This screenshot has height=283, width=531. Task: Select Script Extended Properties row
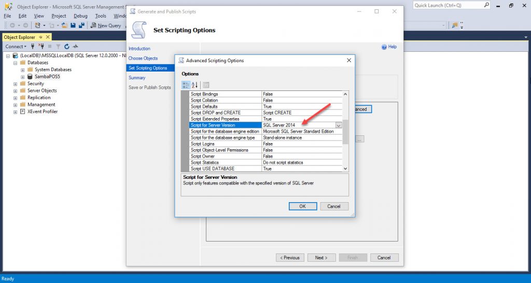(x=266, y=119)
